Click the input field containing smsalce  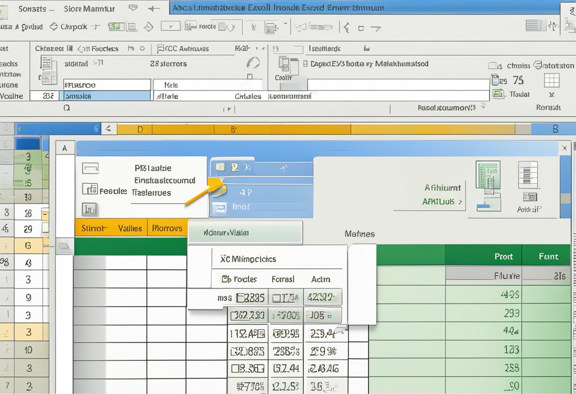(x=107, y=96)
